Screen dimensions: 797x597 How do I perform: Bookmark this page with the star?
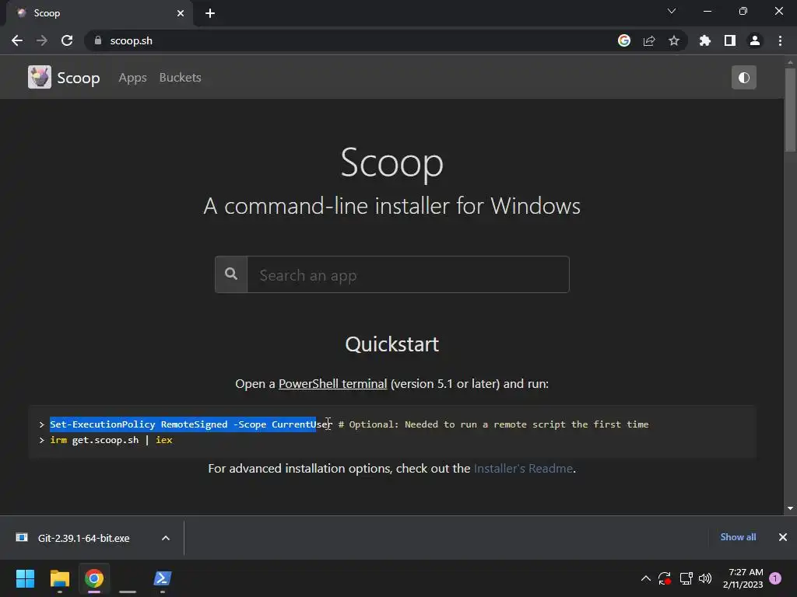(674, 40)
